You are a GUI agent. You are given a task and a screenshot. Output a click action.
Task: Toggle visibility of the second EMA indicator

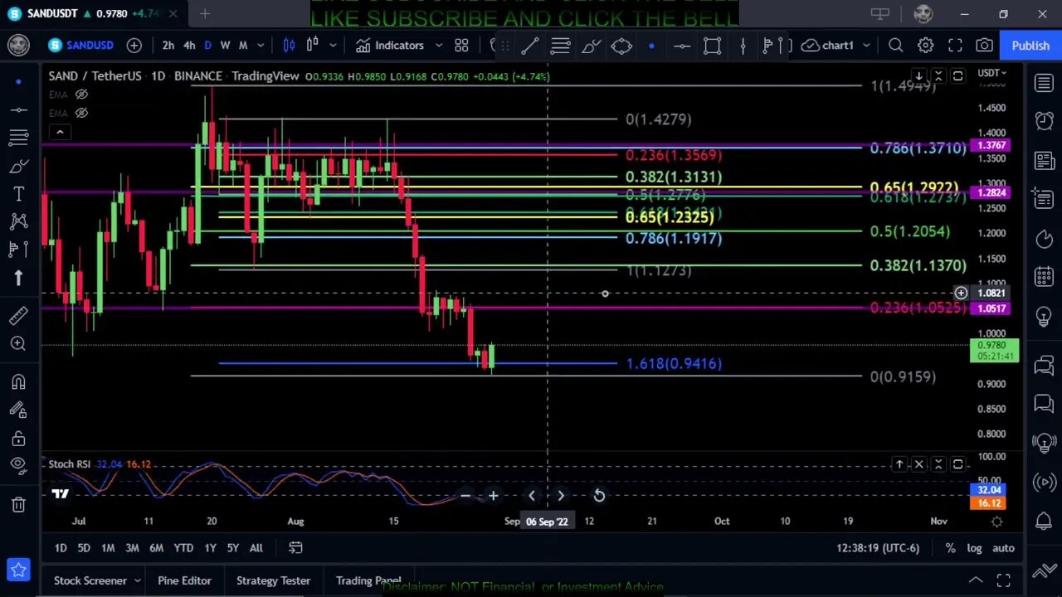[81, 113]
